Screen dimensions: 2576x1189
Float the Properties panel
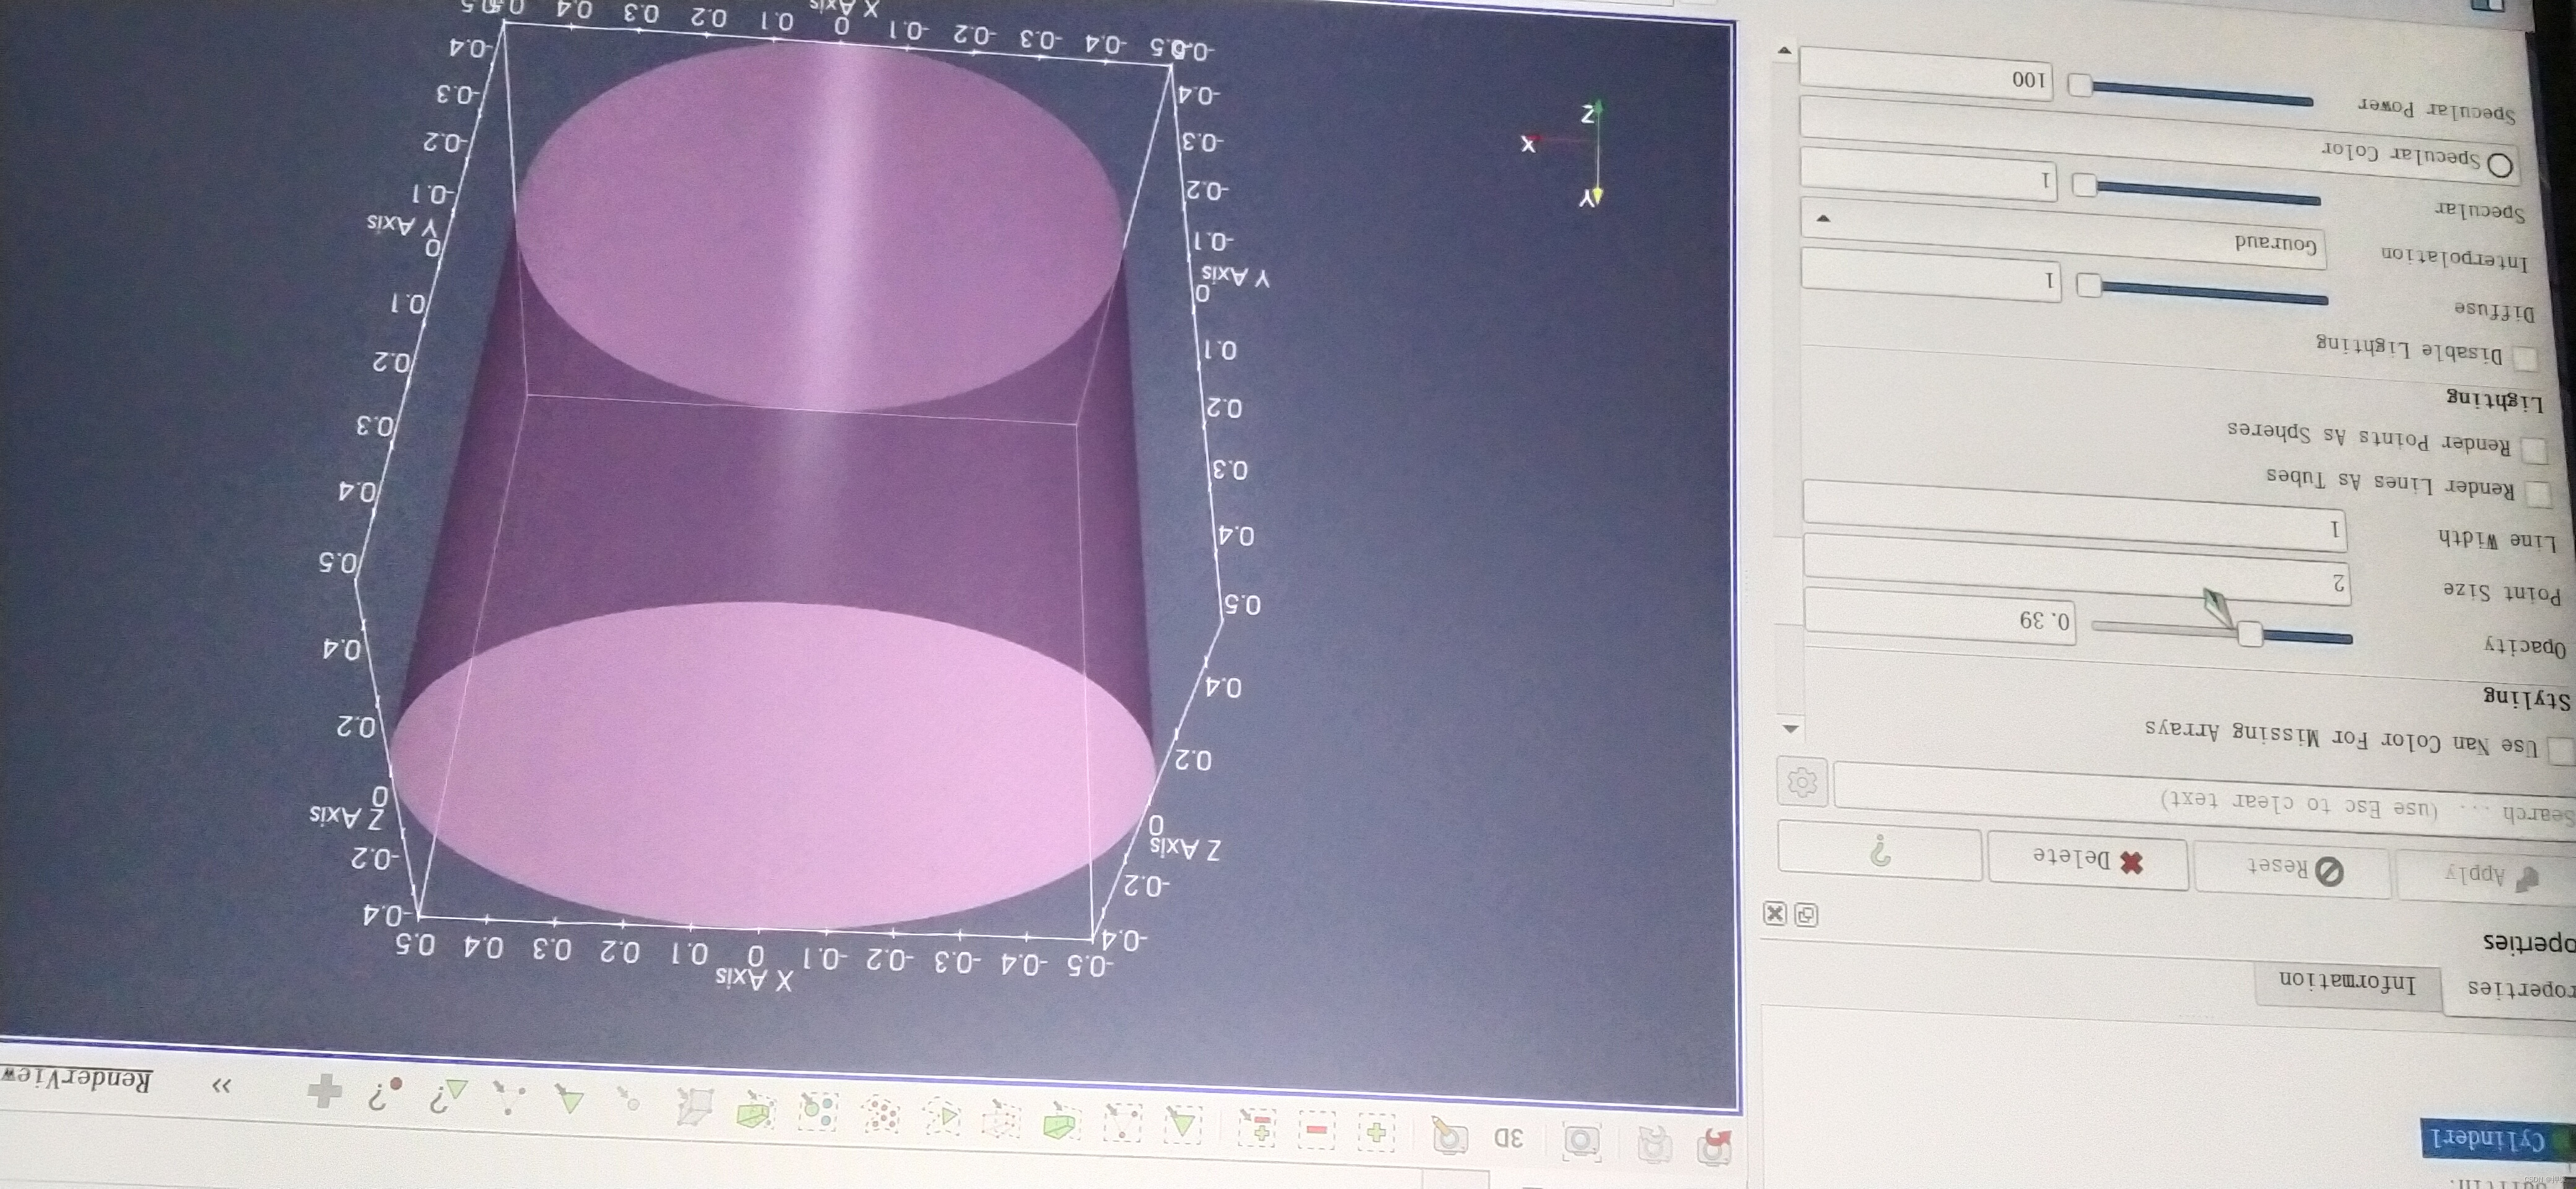[1806, 914]
